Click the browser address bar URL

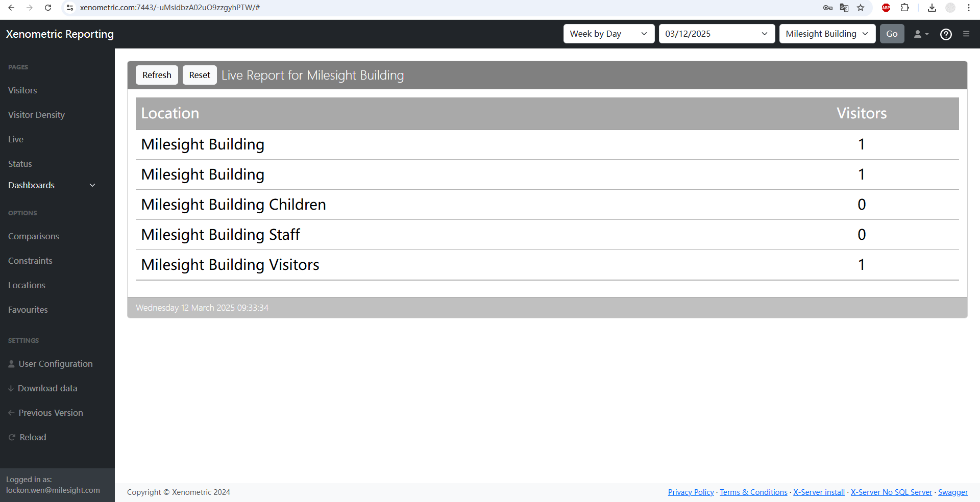(x=170, y=8)
